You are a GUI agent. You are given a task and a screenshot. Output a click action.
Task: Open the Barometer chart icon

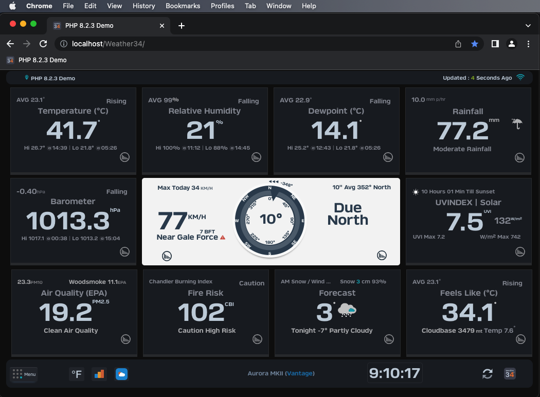tap(124, 251)
